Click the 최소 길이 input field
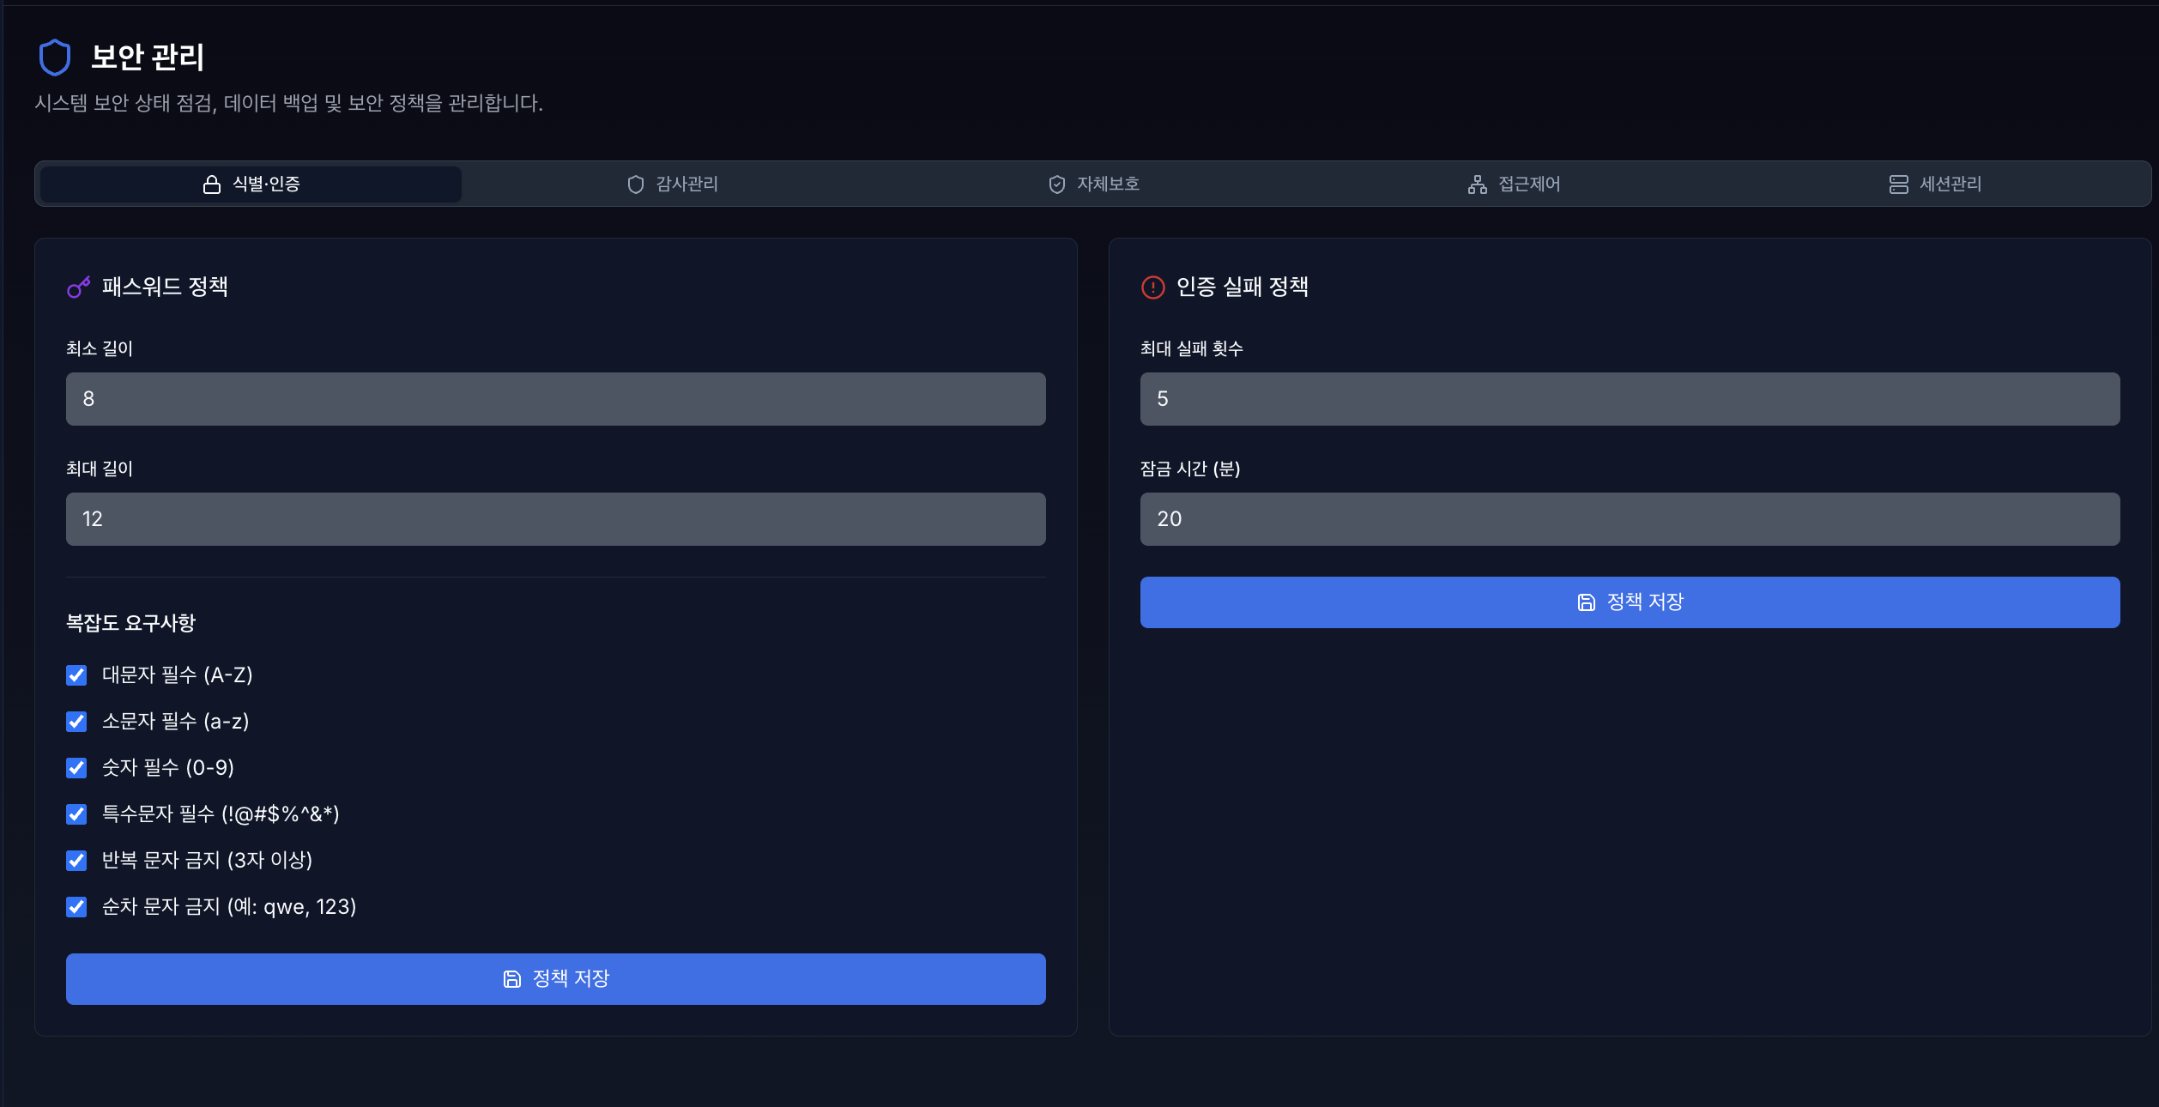This screenshot has width=2159, height=1107. [555, 399]
